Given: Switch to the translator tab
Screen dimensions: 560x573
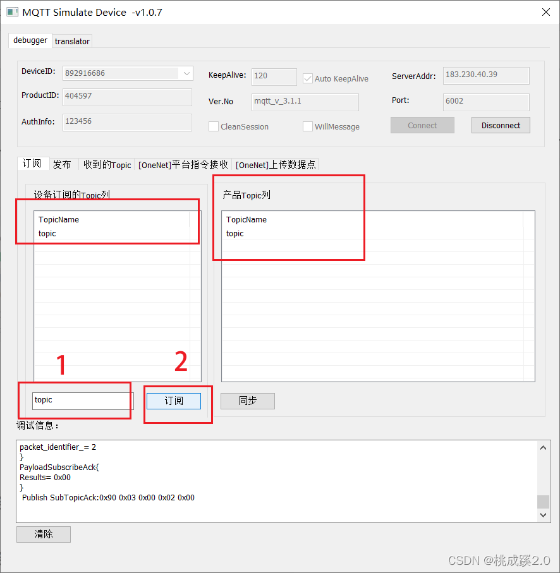Looking at the screenshot, I should click(x=72, y=41).
